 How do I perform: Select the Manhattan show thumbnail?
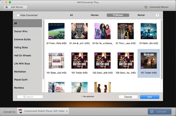(x=79, y=87)
